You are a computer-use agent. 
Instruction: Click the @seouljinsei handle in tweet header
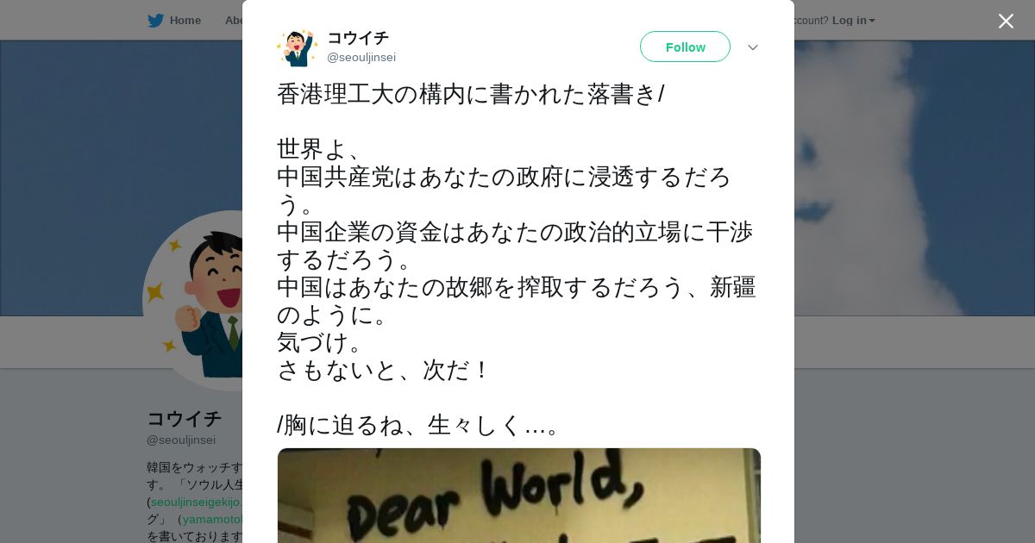pos(361,58)
